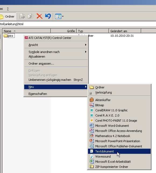156x173 pixels.
Task: Click the Bitmap image icon
Action: coord(91,105)
